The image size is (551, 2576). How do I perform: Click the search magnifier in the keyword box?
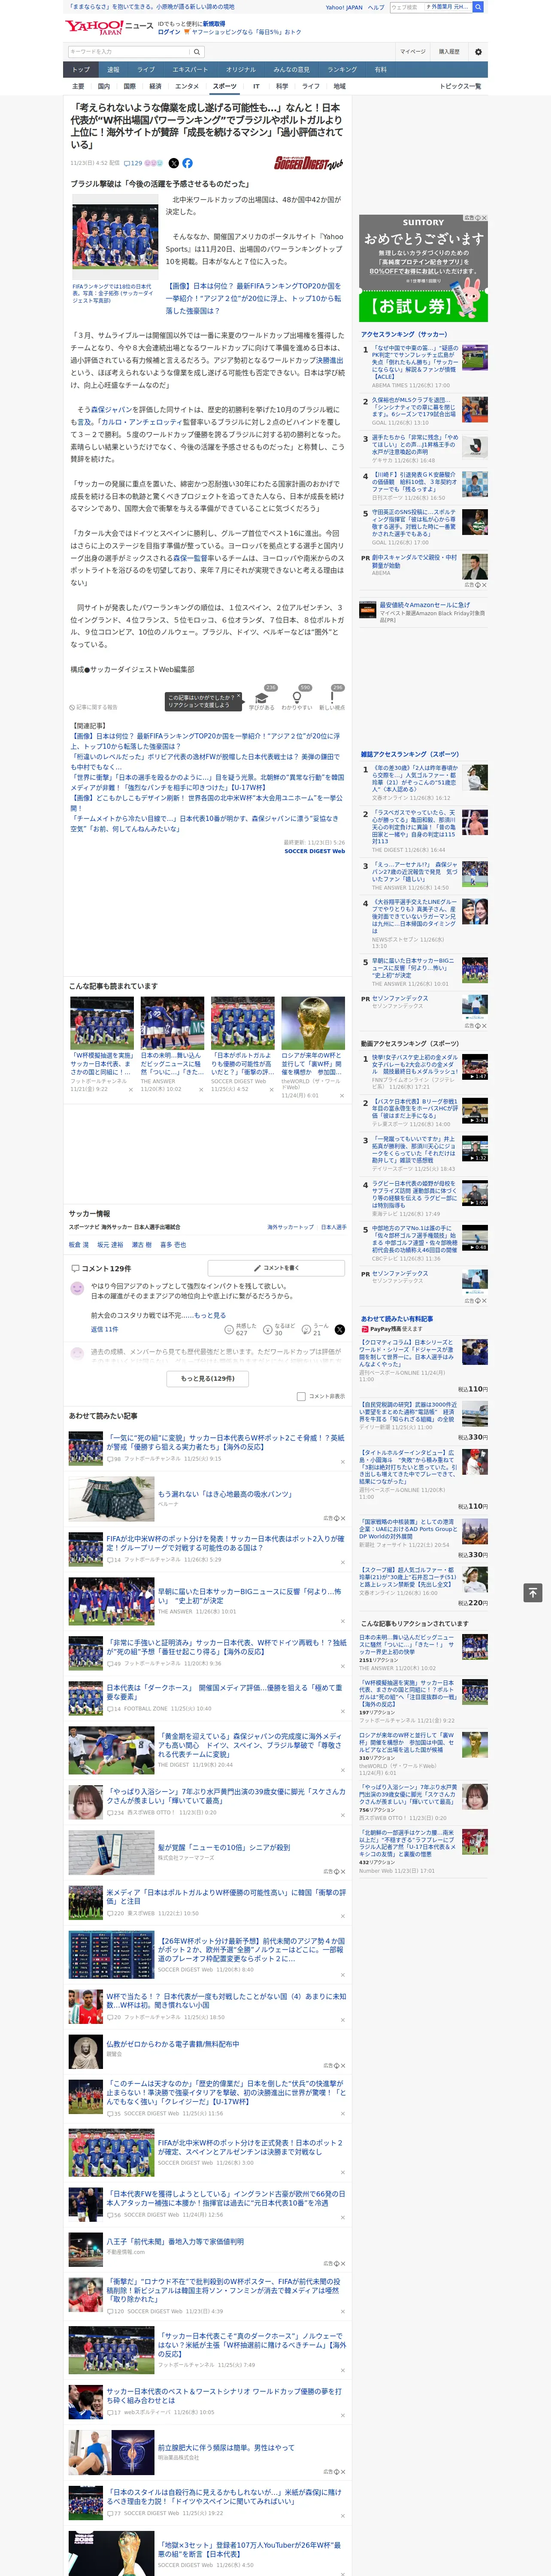click(196, 52)
